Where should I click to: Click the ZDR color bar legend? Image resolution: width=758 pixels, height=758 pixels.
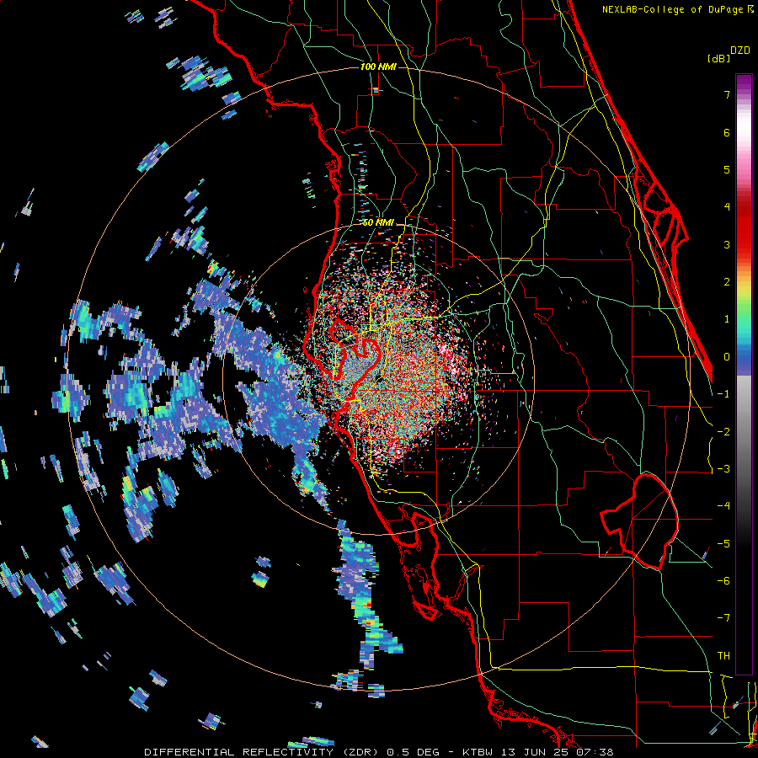pos(744,374)
